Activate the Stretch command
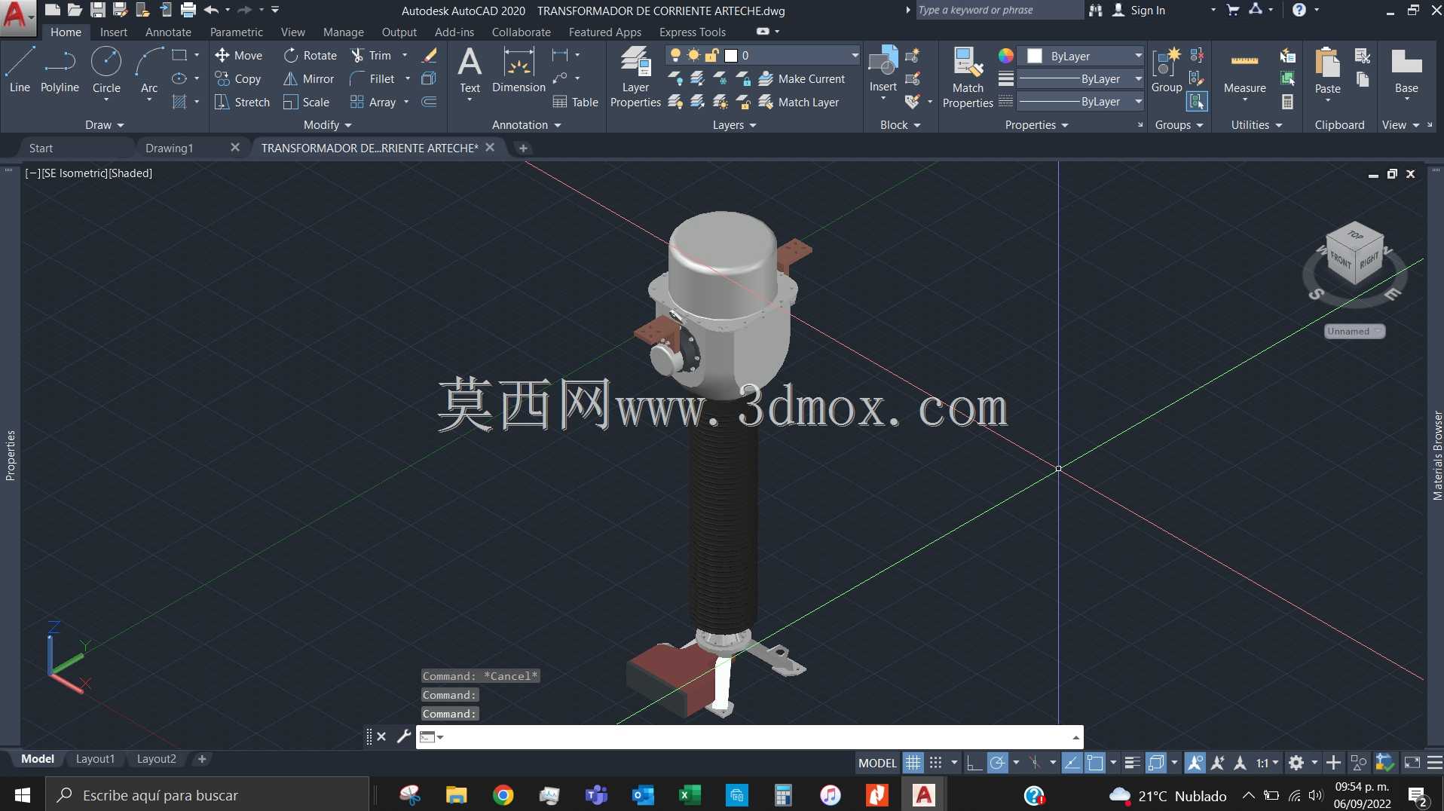The height and width of the screenshot is (811, 1444). (x=242, y=102)
